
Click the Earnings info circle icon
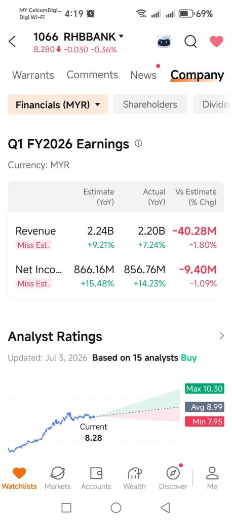coord(138,144)
